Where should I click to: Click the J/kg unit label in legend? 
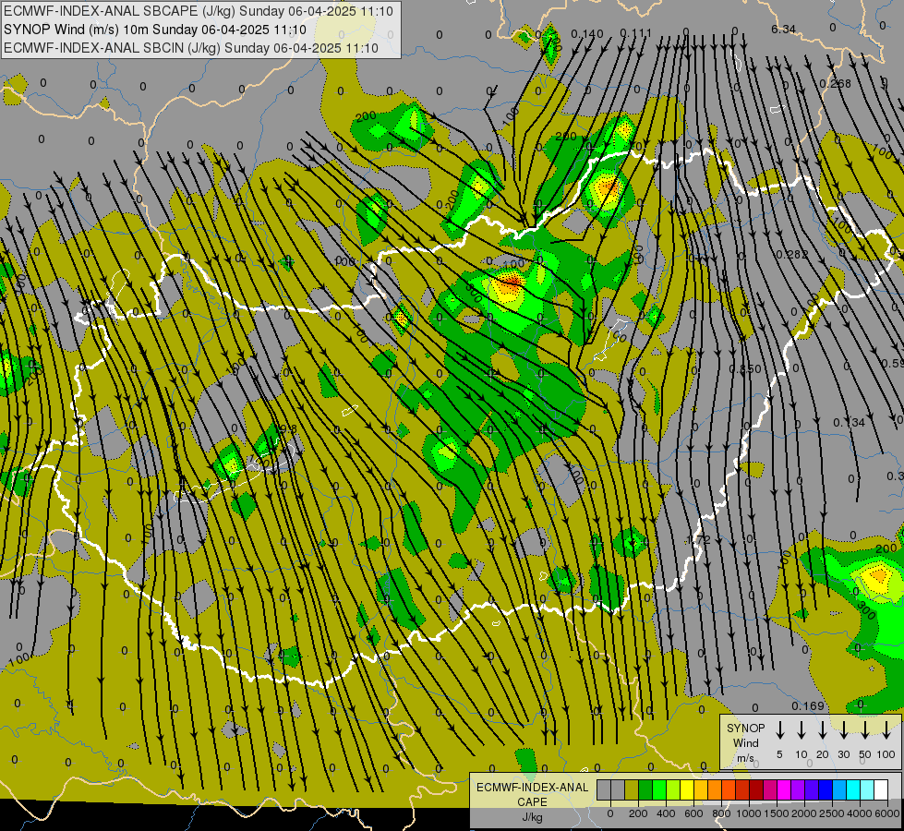click(532, 817)
